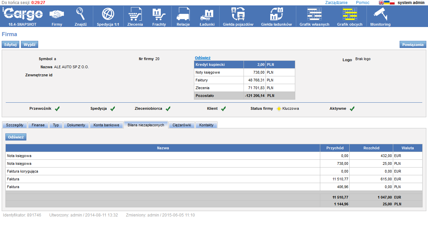Click the Nazwa column header
This screenshot has height=230, width=428.
point(163,148)
